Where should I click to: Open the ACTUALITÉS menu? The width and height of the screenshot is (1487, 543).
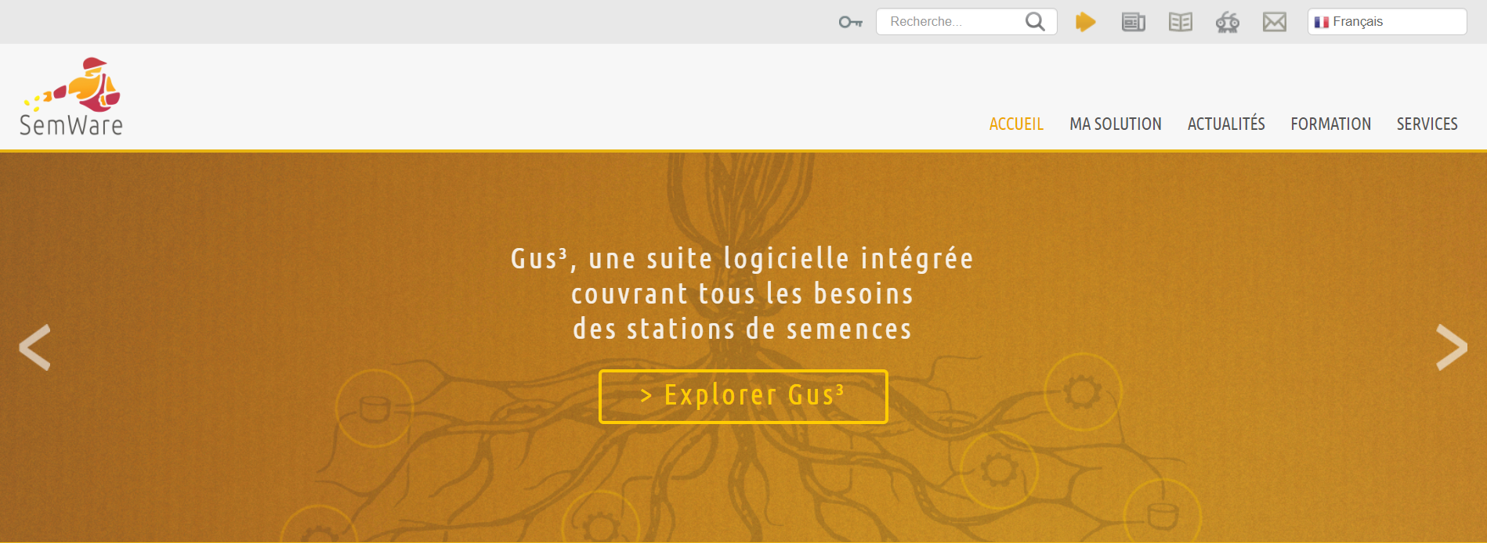click(1226, 124)
